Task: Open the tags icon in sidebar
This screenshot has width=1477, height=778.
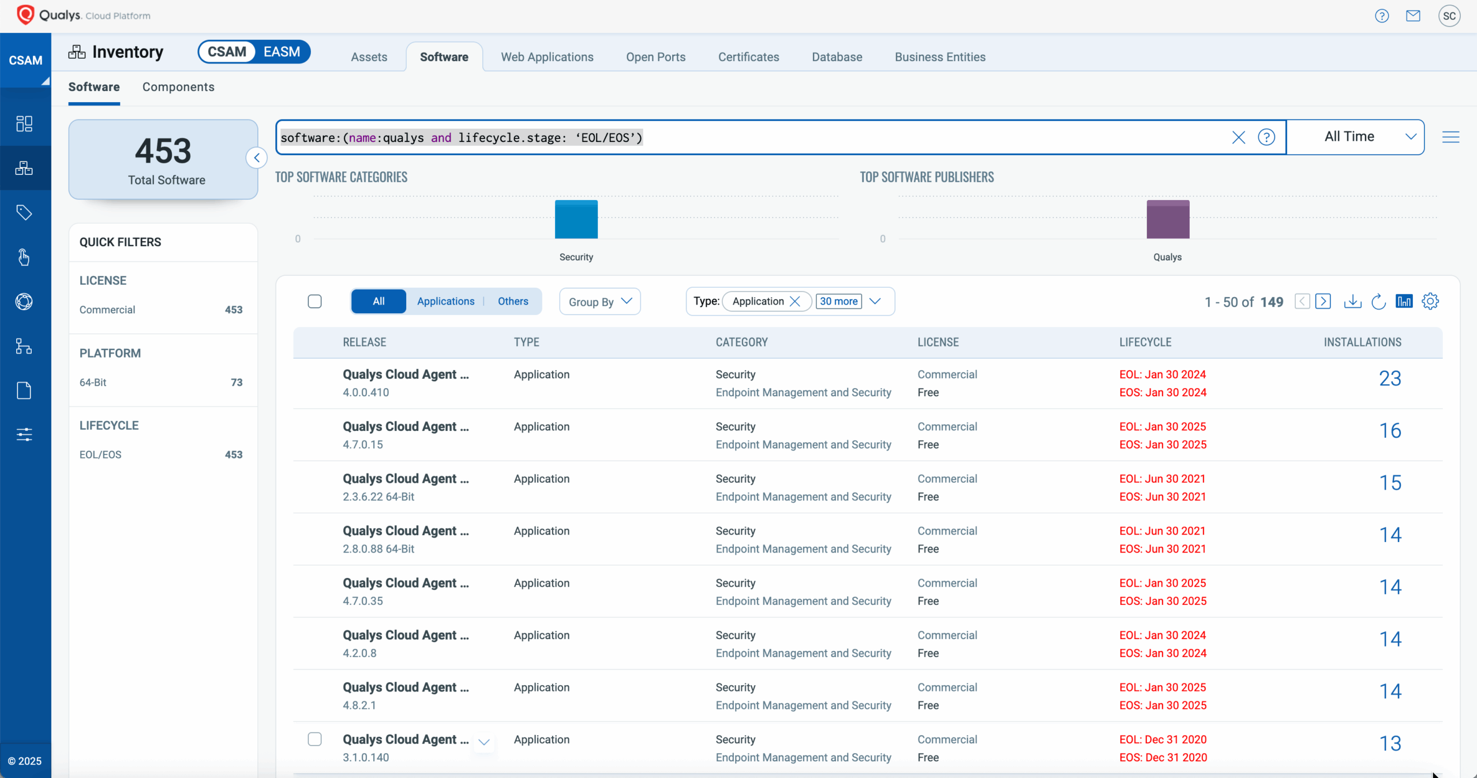Action: pyautogui.click(x=24, y=212)
